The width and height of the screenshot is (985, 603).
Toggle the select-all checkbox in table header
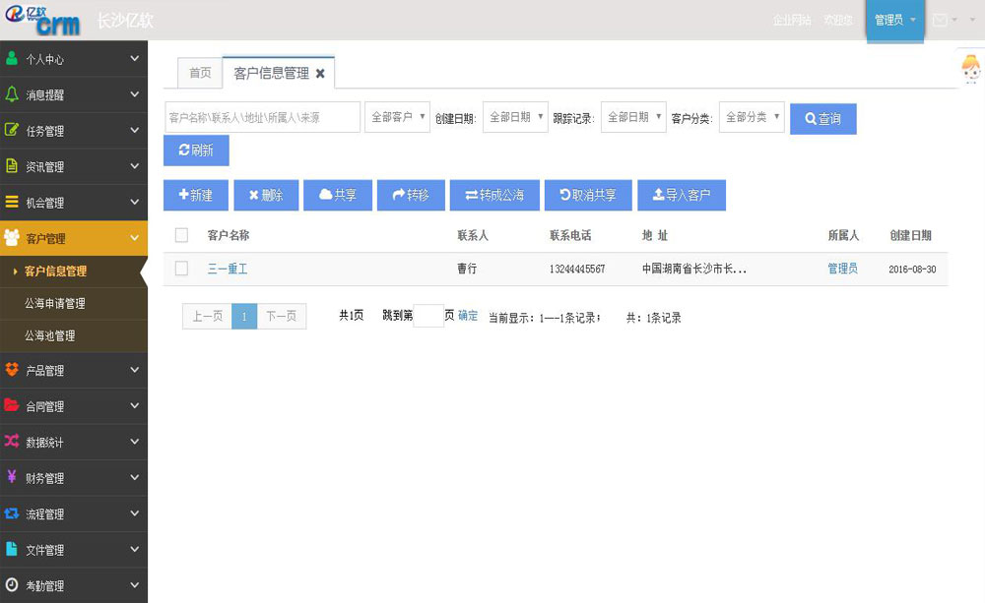pyautogui.click(x=181, y=235)
